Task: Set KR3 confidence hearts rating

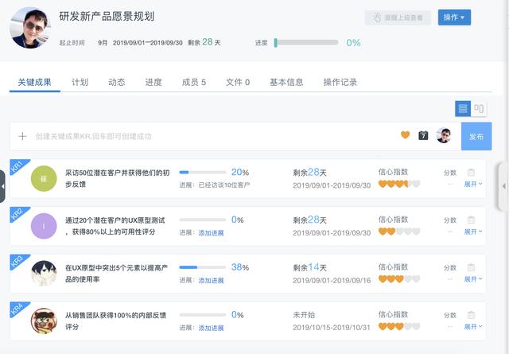Action: (x=399, y=279)
